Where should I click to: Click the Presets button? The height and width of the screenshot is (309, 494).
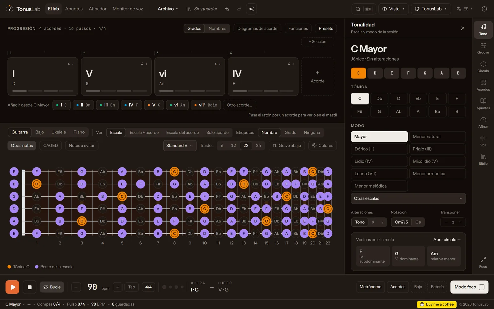click(x=326, y=28)
